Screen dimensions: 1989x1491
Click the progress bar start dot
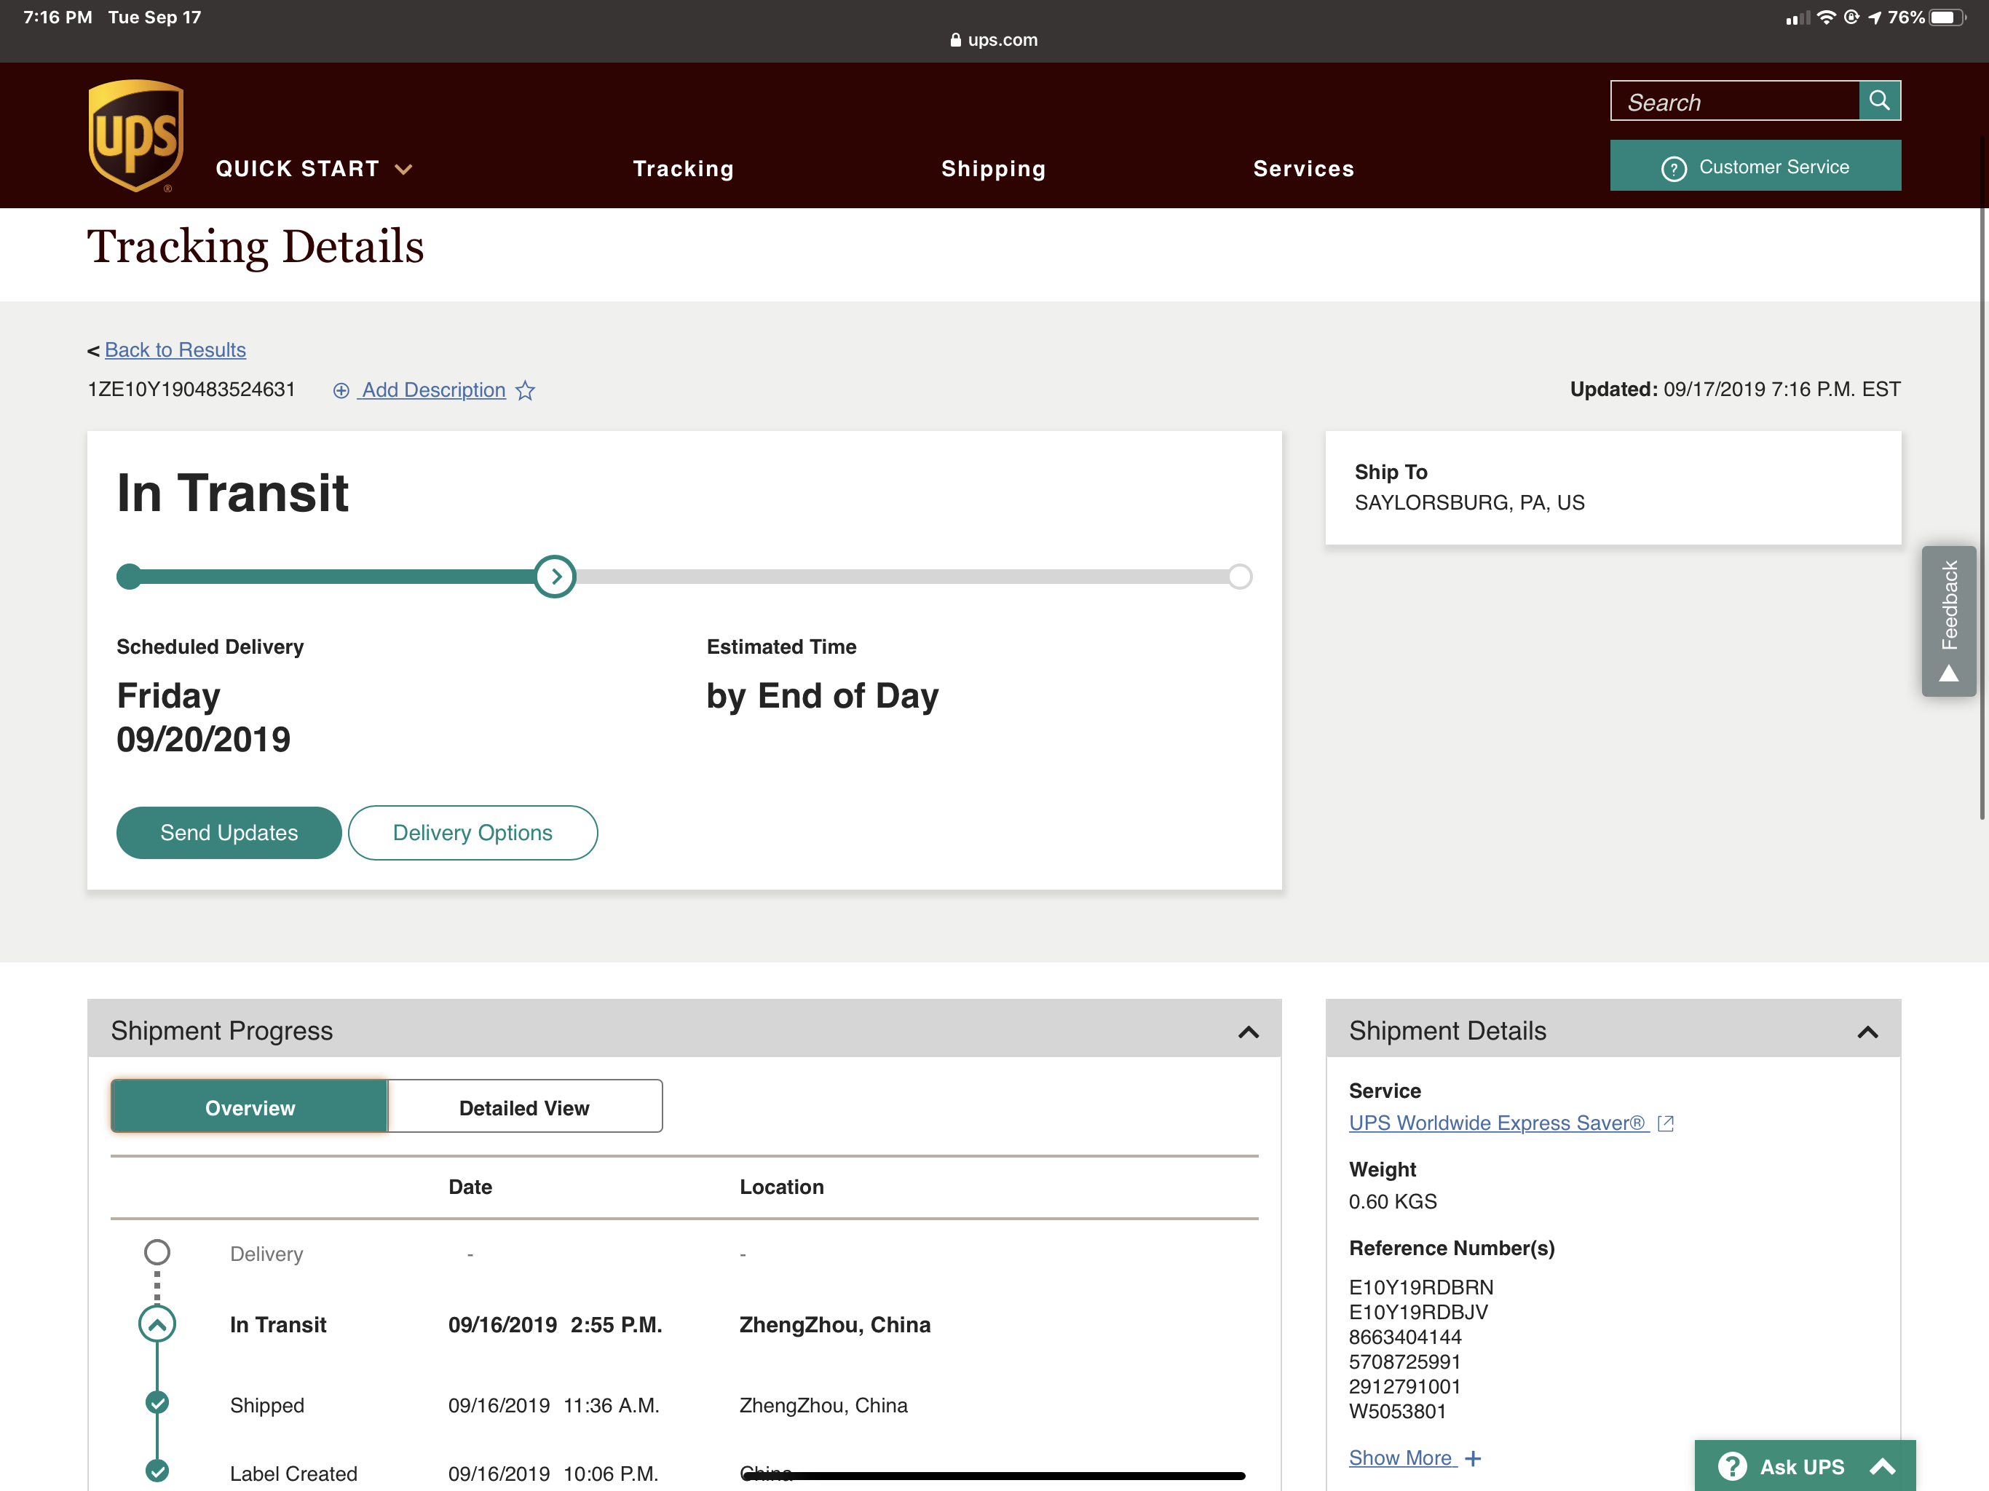[x=130, y=577]
